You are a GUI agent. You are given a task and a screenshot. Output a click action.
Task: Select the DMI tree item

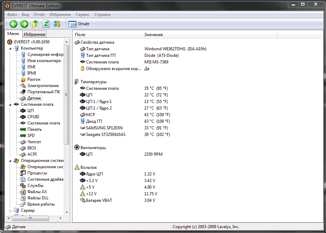coord(31,67)
